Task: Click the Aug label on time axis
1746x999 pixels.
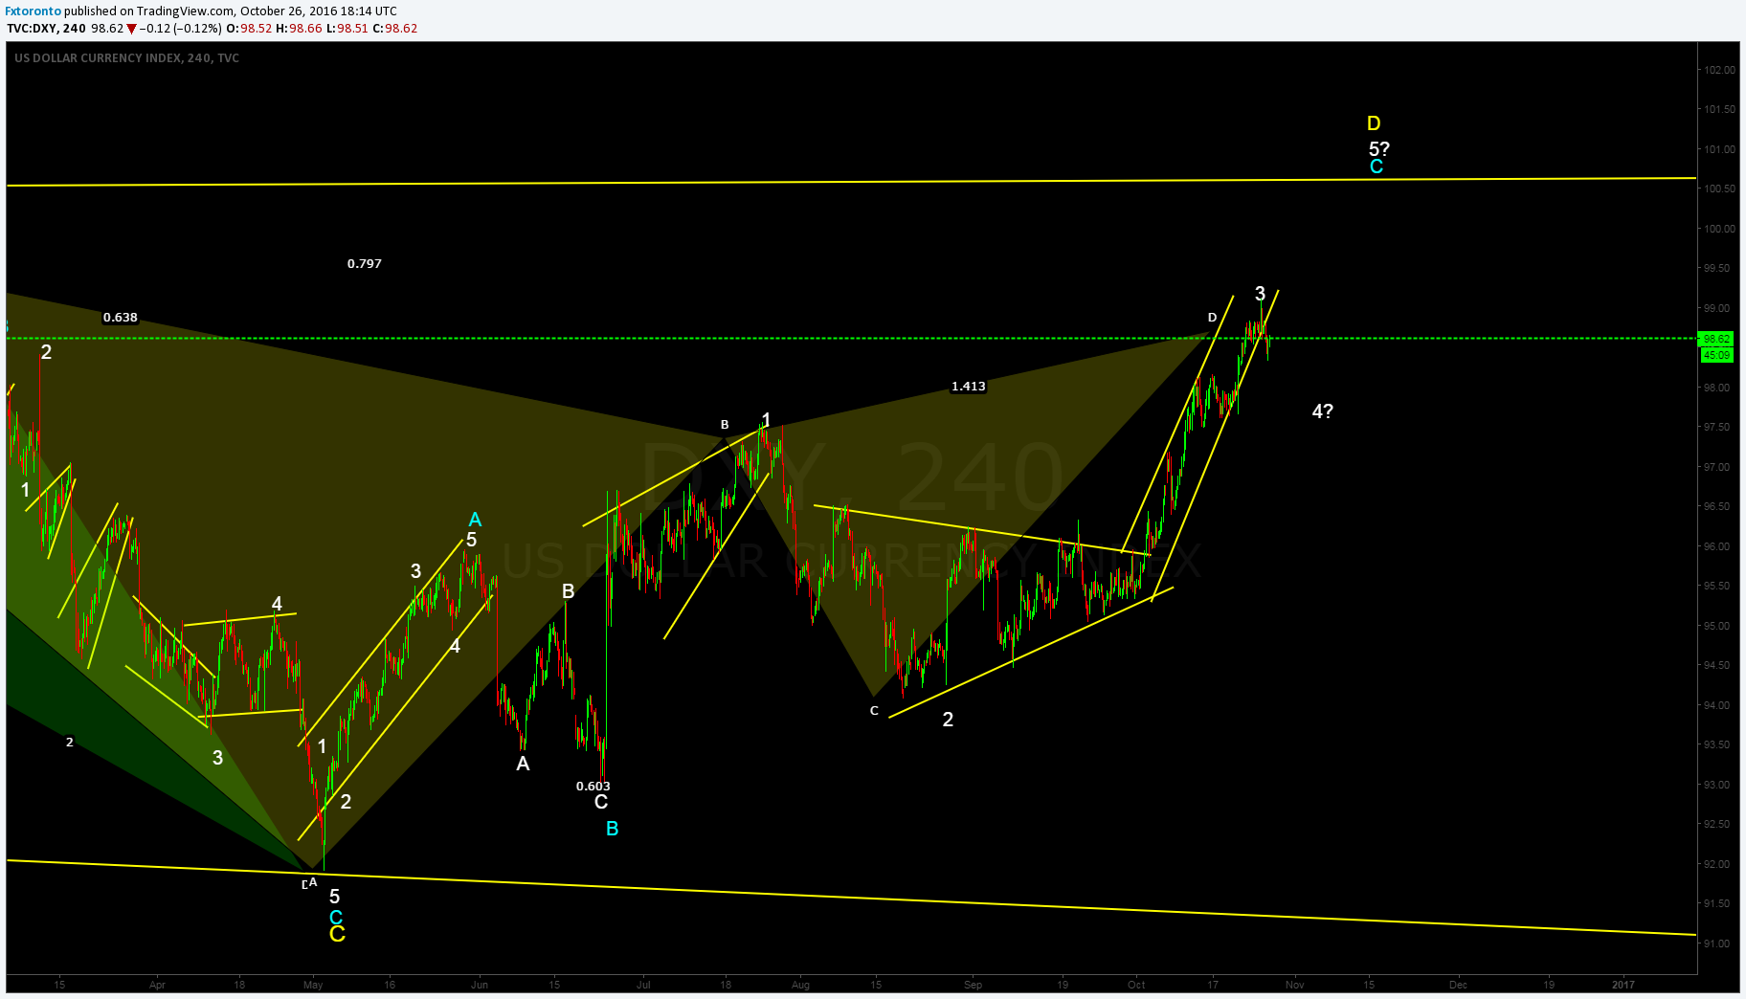Action: pos(801,985)
